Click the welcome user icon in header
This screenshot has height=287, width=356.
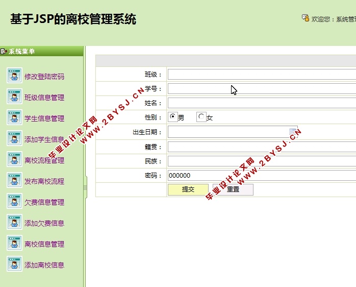306,18
